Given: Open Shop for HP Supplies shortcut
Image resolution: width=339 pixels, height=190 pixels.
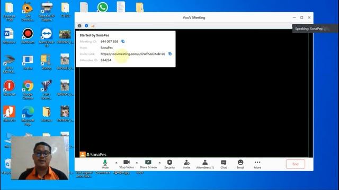Looking at the screenshot, I should (46, 12).
